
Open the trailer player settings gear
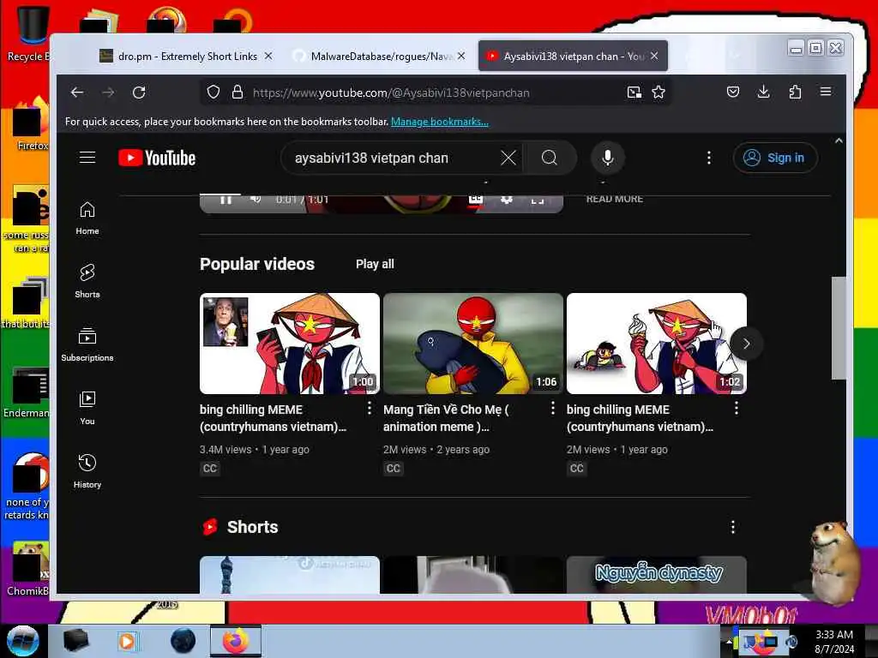click(506, 199)
